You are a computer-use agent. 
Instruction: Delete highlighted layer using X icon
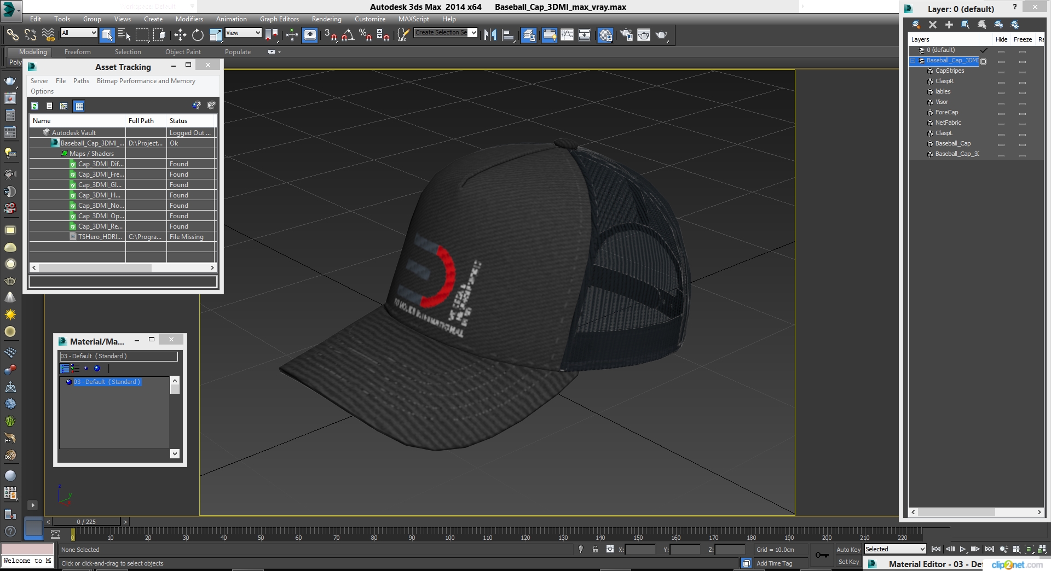(933, 25)
